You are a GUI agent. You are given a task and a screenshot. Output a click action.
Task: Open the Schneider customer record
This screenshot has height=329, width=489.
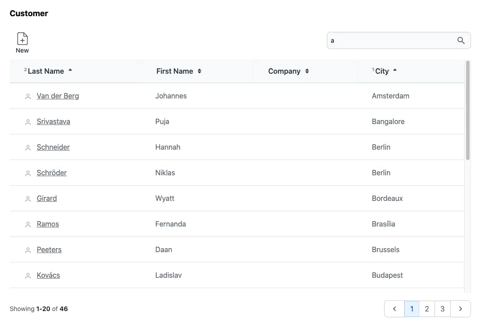pyautogui.click(x=53, y=147)
